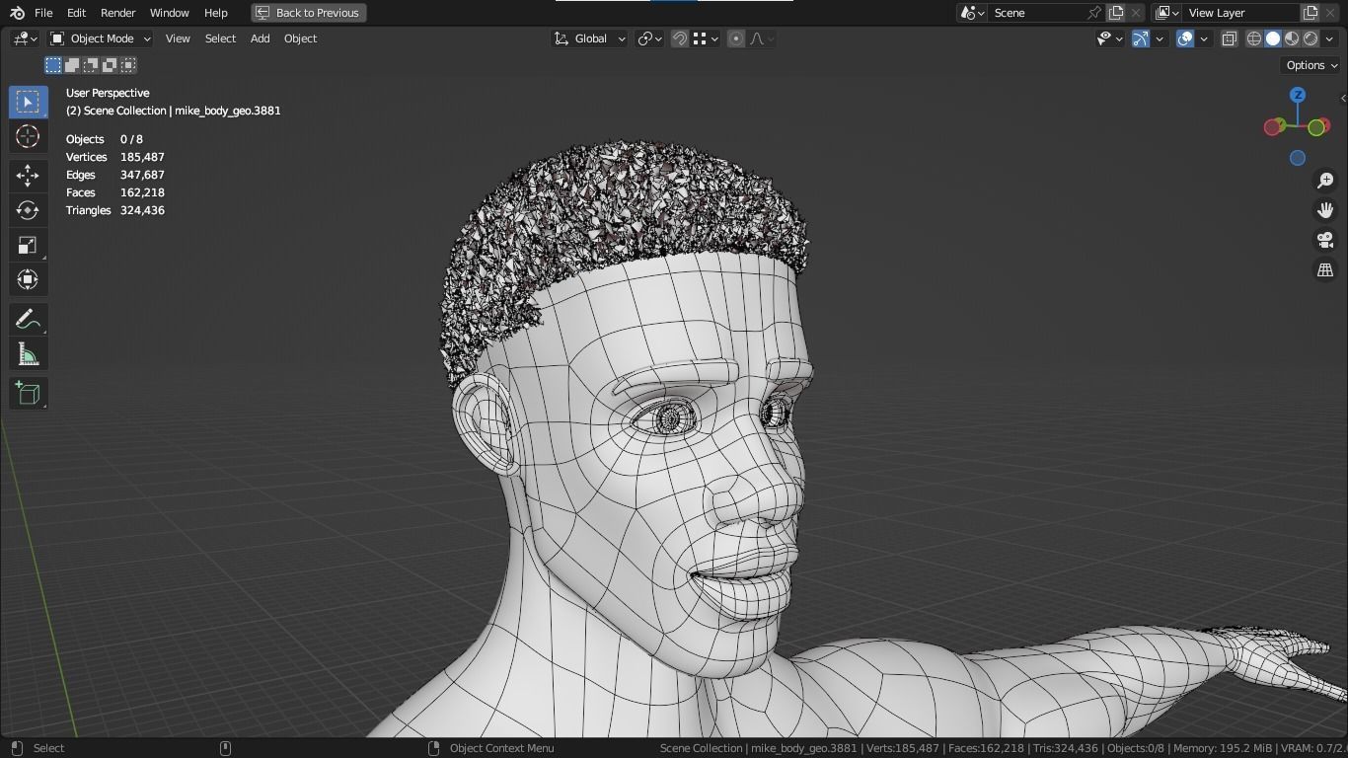Open shading options dropdown arrow

[x=1330, y=38]
